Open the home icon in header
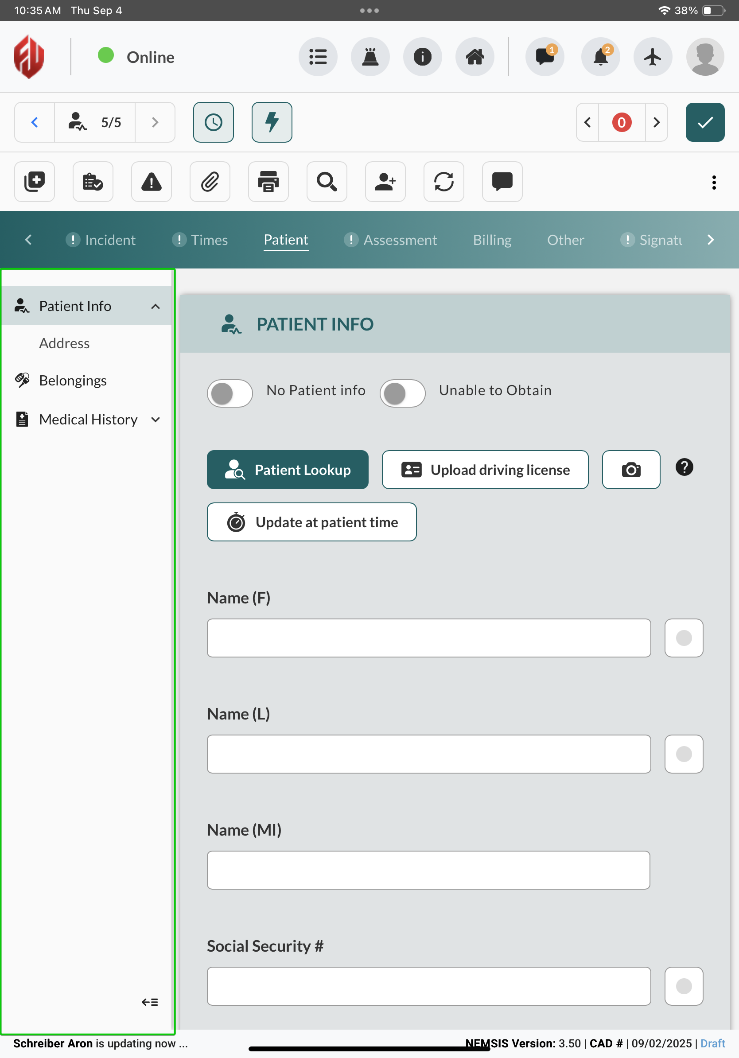The image size is (739, 1058). click(x=475, y=57)
